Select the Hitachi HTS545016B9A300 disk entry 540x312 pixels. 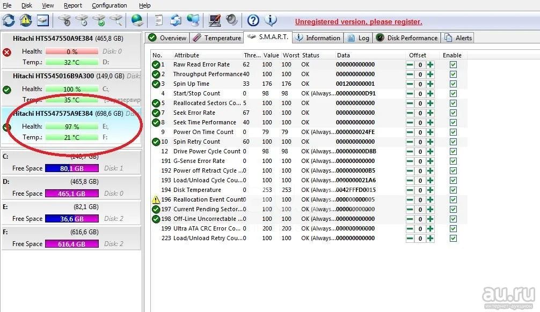pyautogui.click(x=71, y=88)
